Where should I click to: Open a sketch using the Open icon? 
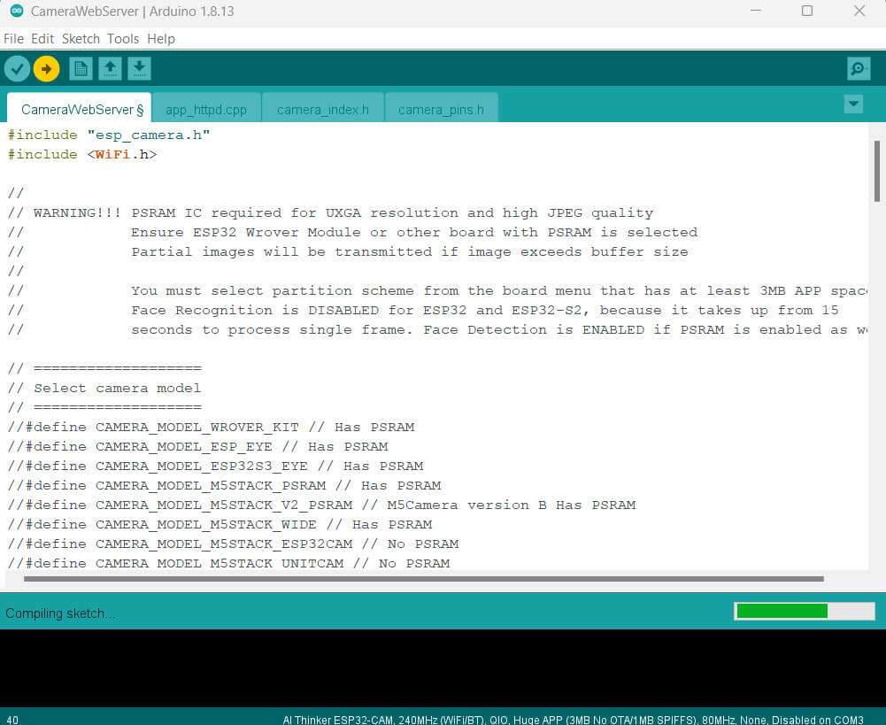[x=110, y=68]
